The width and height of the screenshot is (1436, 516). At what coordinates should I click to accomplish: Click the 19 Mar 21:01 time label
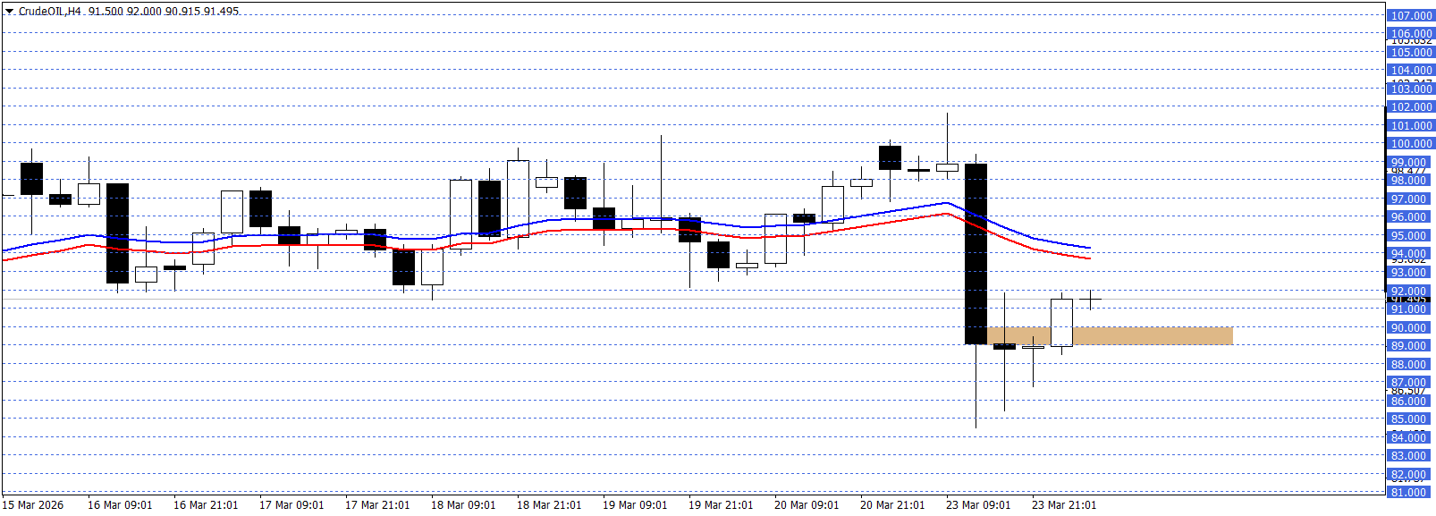(721, 504)
